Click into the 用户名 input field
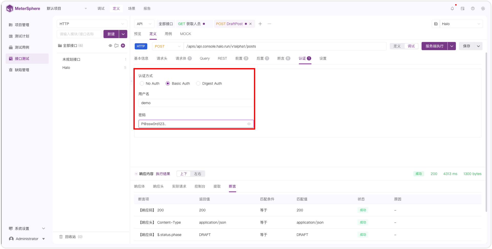Viewport: 492px width, 249px height. 196,103
